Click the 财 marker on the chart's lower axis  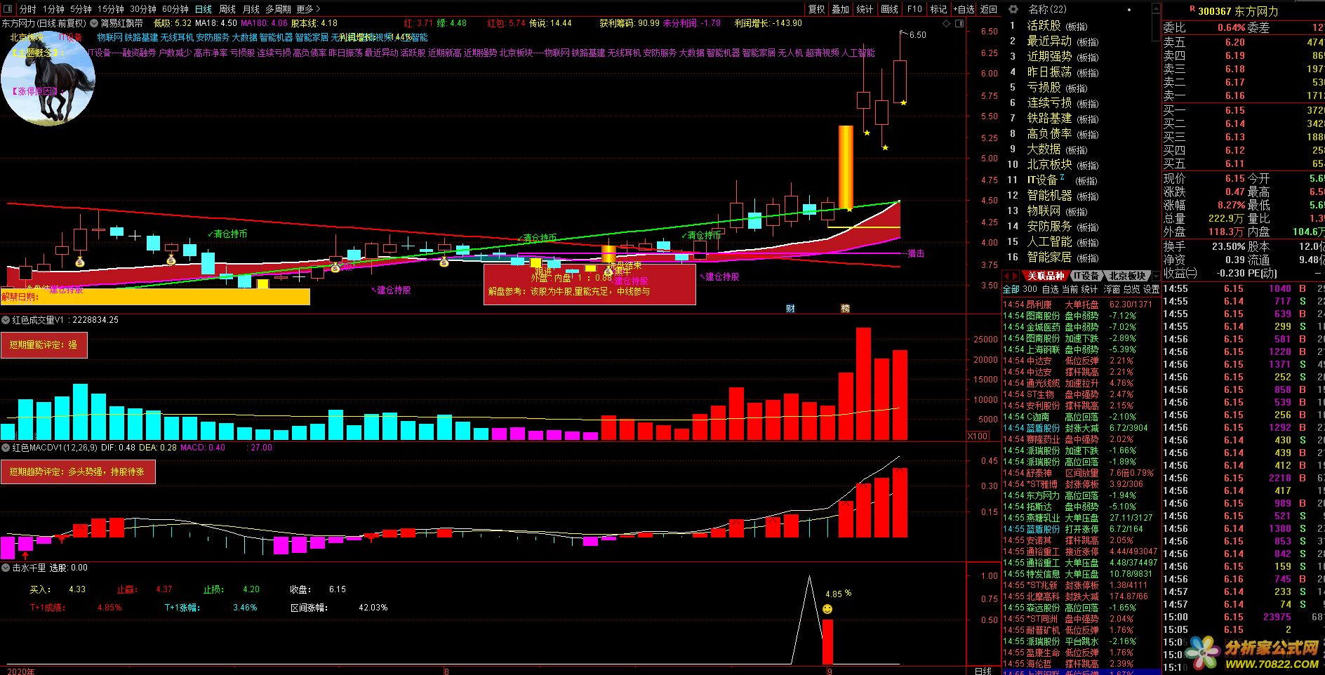point(790,308)
